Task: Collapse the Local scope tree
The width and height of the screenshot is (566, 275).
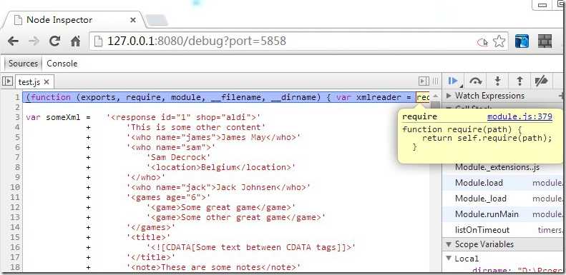Action: pyautogui.click(x=449, y=259)
